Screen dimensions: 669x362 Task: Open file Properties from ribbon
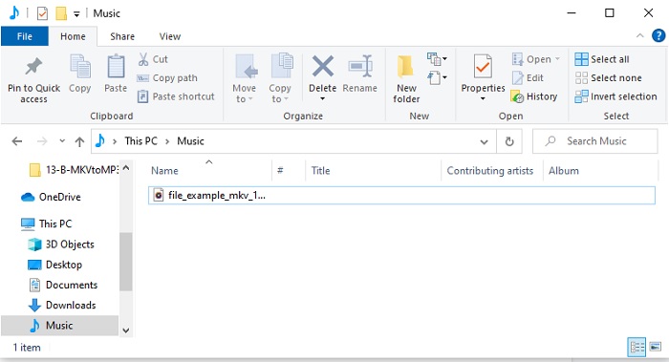[483, 78]
